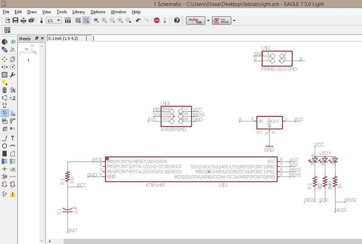The image size is (362, 244).
Task: Open the Grid settings icon
Action: click(7, 30)
